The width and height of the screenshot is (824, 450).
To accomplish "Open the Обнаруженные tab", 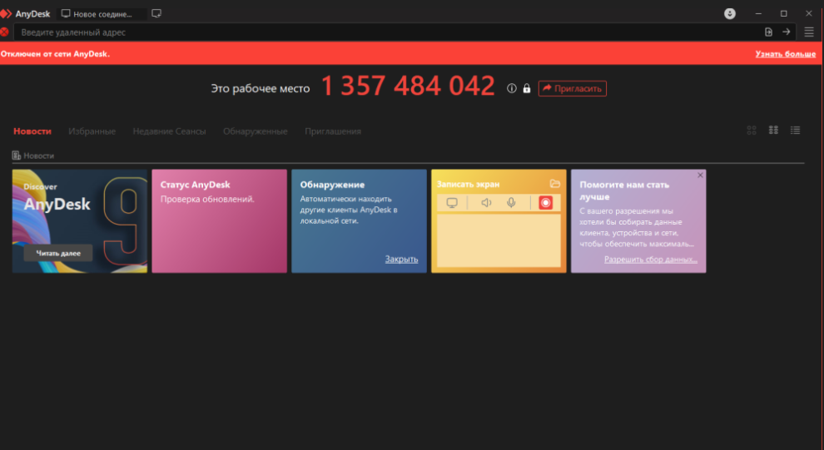I will tap(256, 131).
